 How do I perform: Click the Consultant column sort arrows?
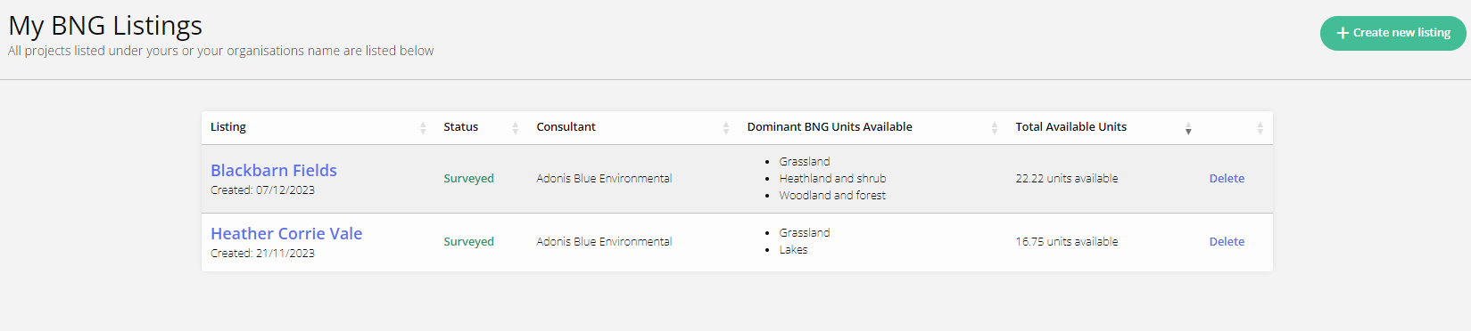pos(726,128)
